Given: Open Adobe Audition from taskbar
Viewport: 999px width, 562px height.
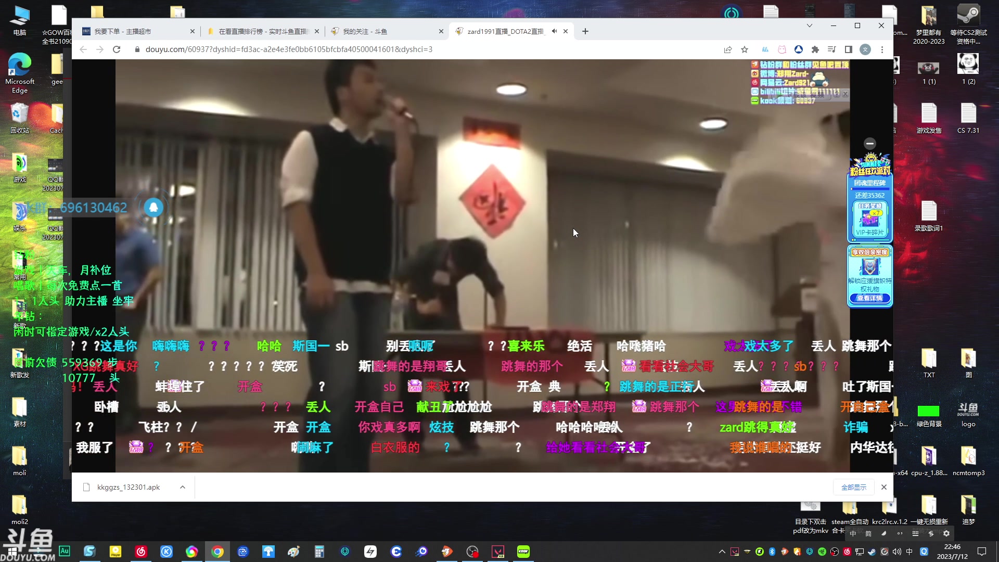Looking at the screenshot, I should 65,551.
